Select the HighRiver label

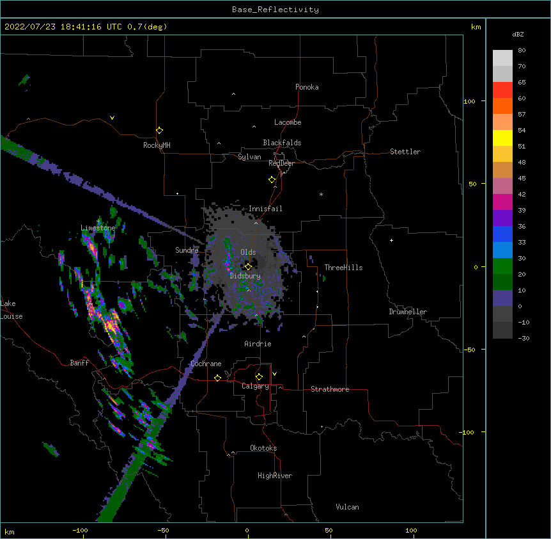pos(275,476)
